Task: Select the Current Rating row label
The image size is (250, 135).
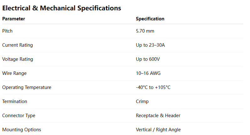Action: [18, 45]
